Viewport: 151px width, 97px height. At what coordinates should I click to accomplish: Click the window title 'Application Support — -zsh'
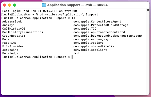[x=77, y=5]
